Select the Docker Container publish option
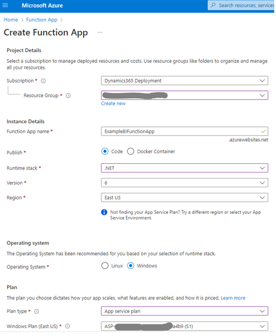The width and height of the screenshot is (276, 336). click(130, 151)
